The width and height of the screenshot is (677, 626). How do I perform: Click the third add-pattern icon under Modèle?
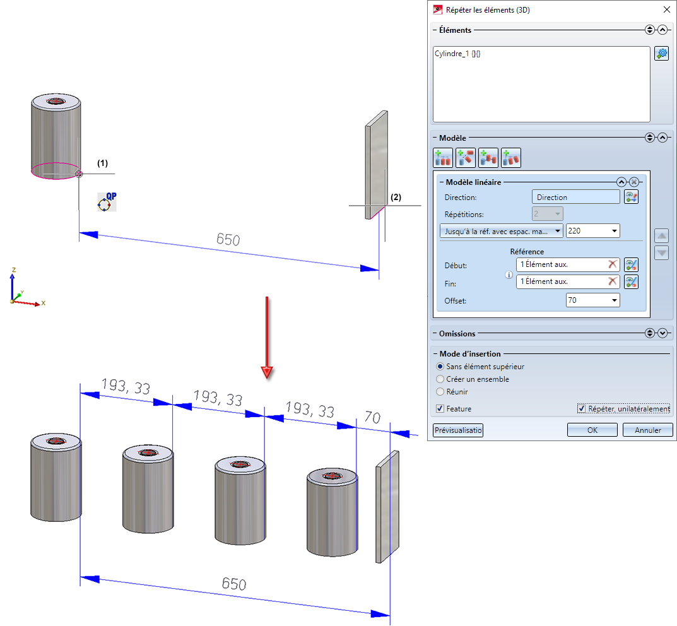tap(488, 158)
